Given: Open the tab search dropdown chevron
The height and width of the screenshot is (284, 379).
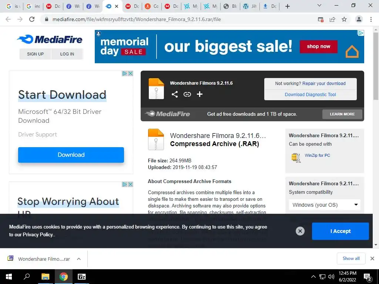Looking at the screenshot, I should 319,5.
